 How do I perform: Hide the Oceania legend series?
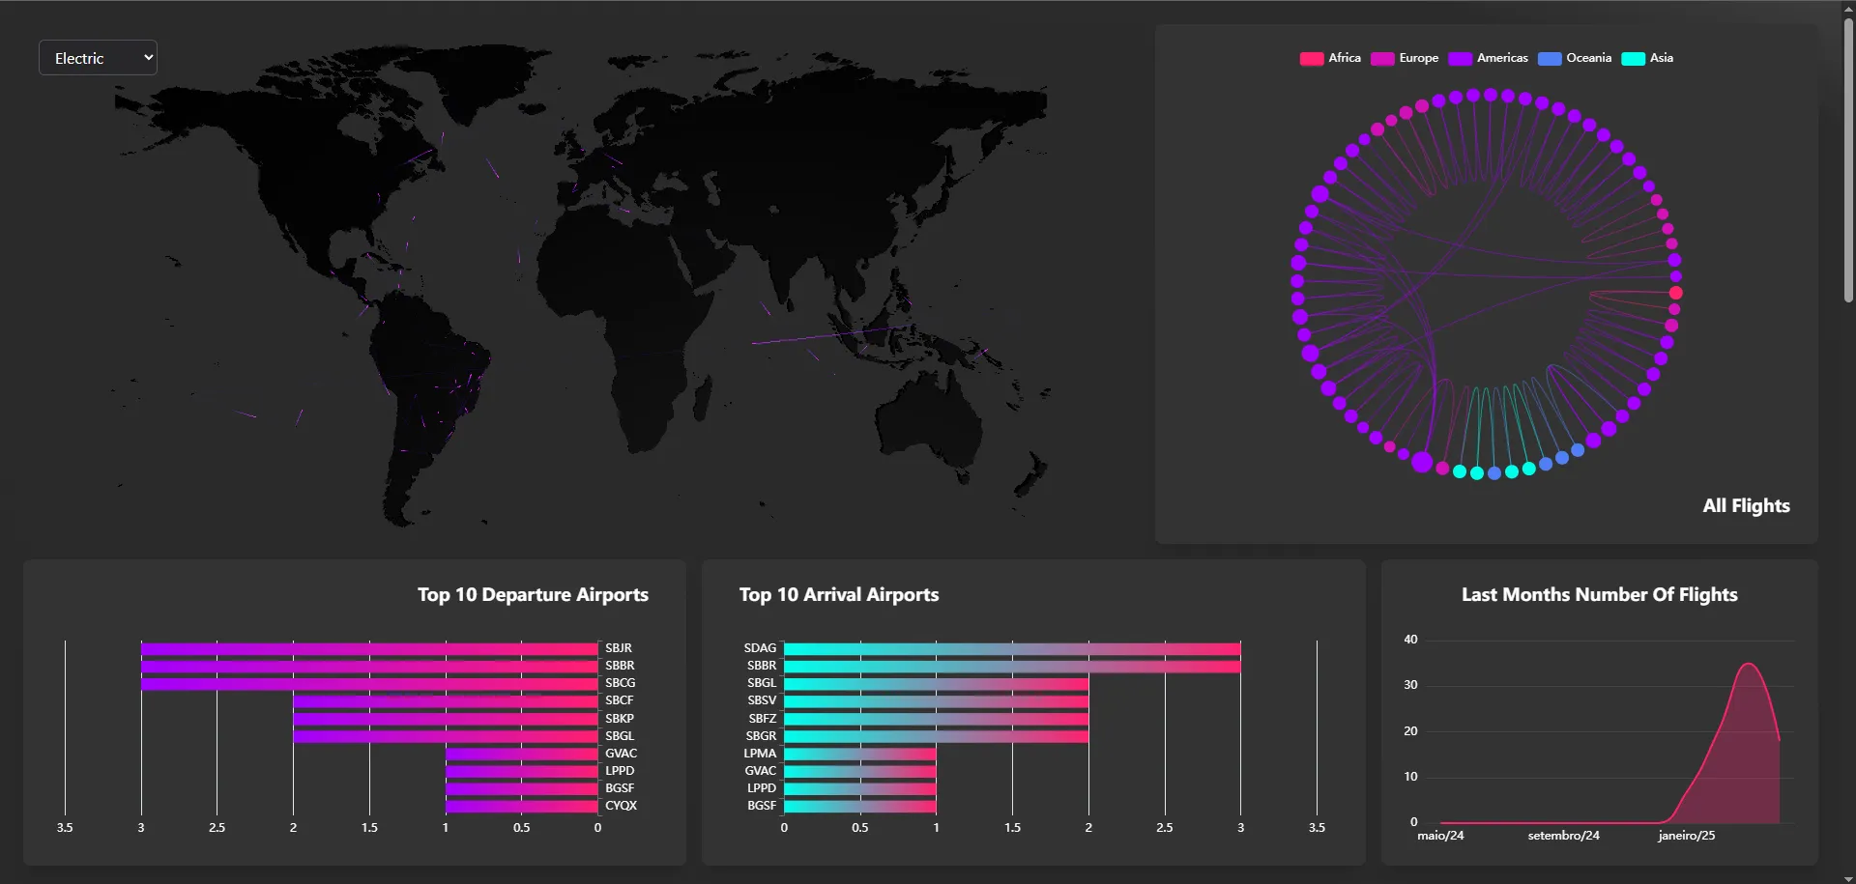(x=1575, y=58)
